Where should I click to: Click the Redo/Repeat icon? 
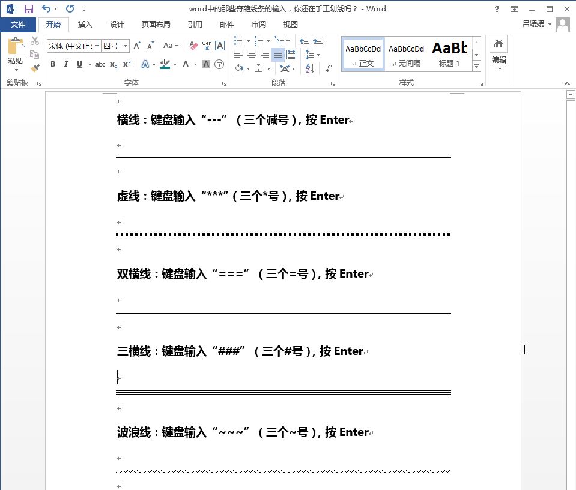coord(70,8)
